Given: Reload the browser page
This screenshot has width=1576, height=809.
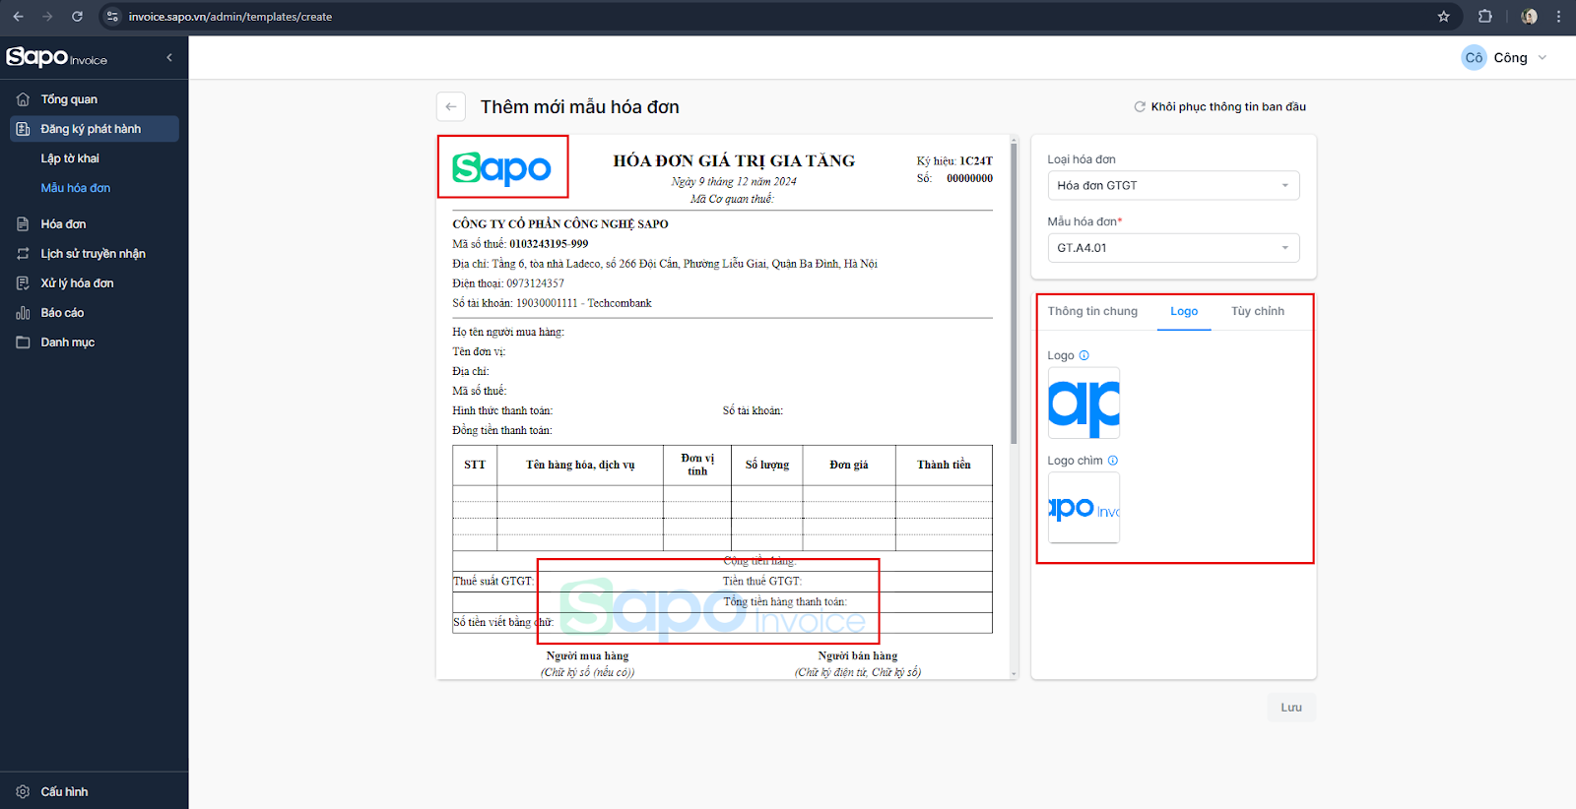Looking at the screenshot, I should coord(77,17).
